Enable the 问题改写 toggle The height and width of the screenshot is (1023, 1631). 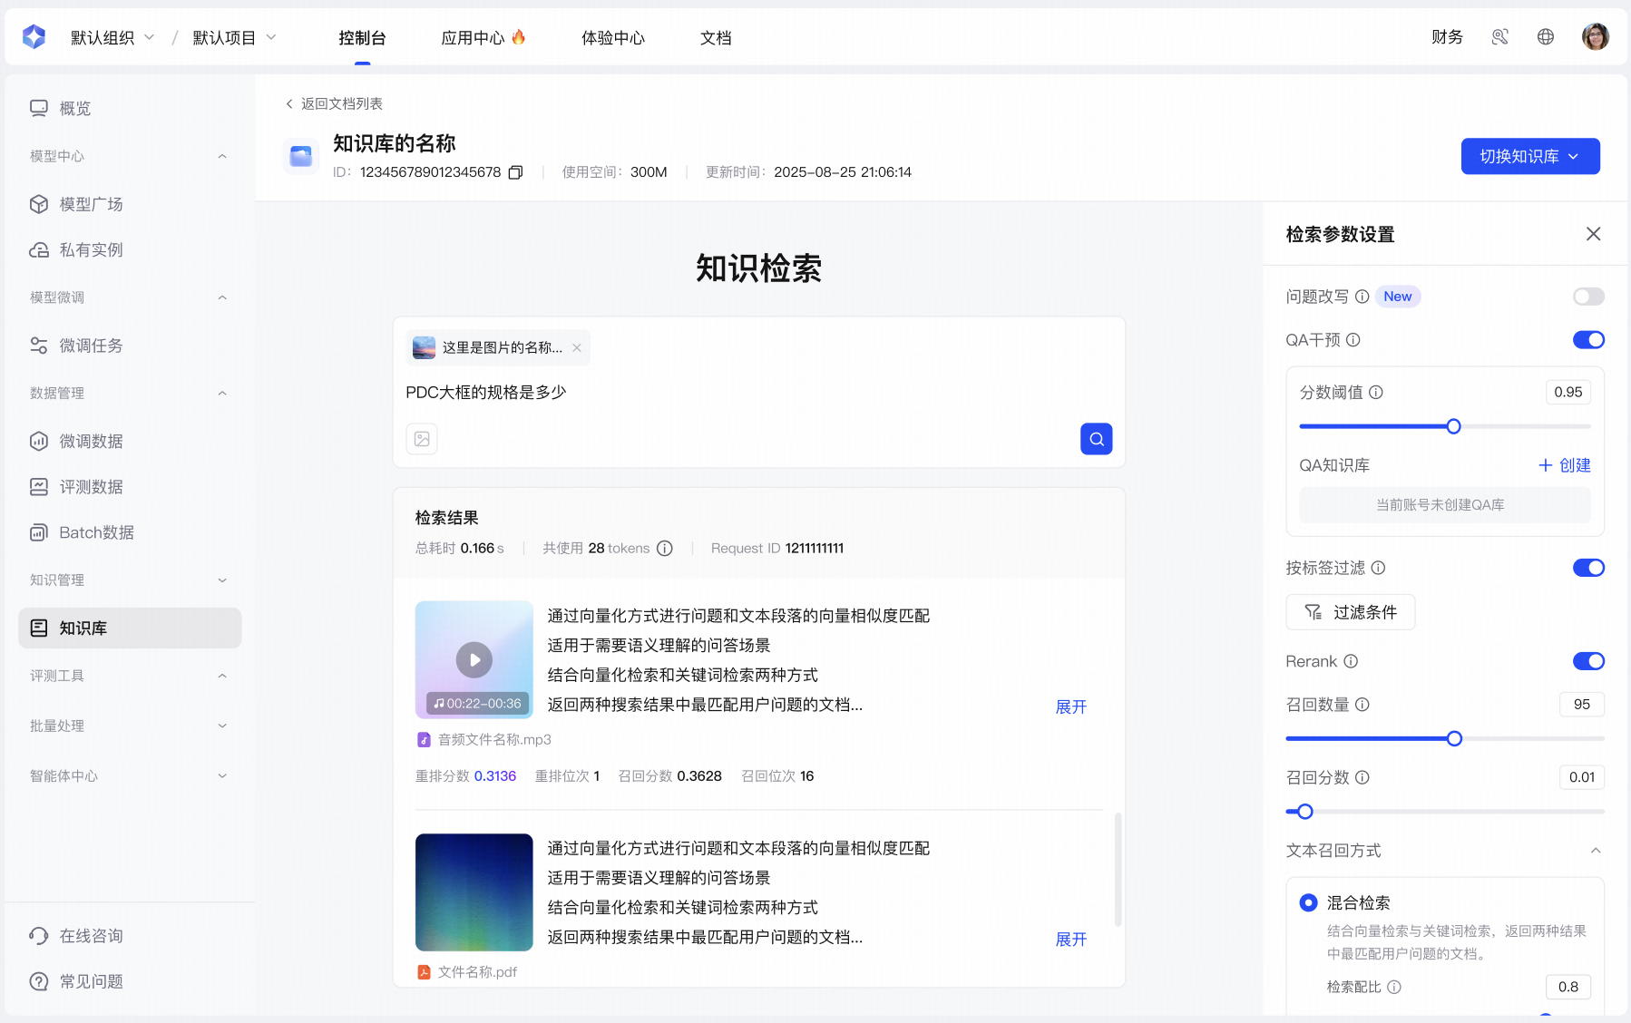pyautogui.click(x=1588, y=297)
